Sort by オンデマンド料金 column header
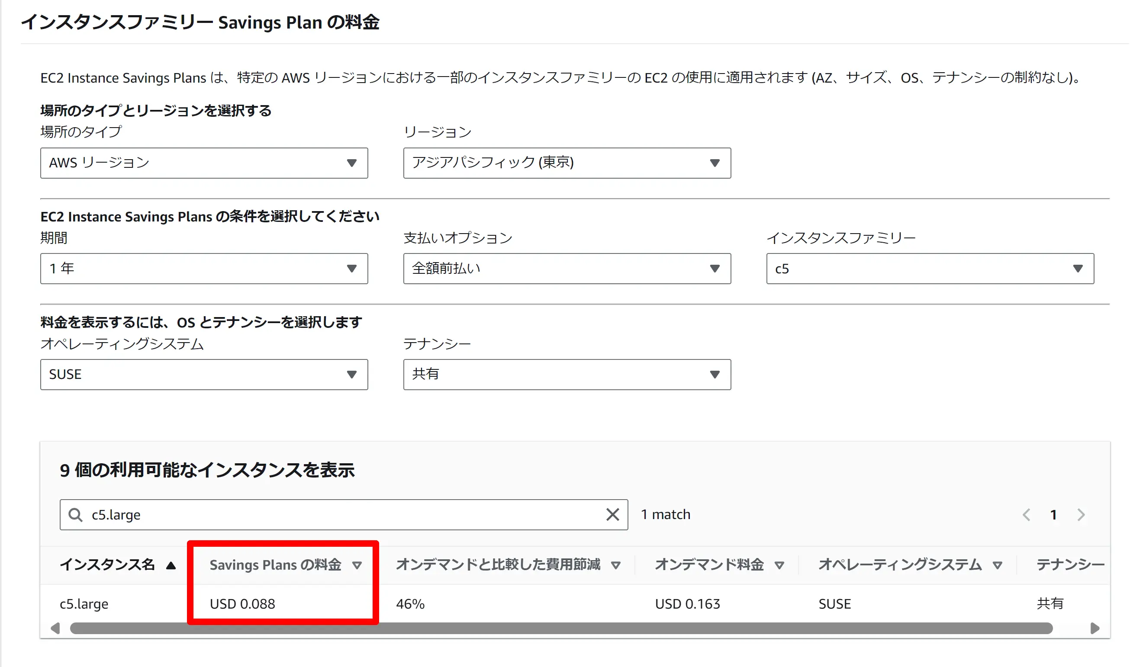The height and width of the screenshot is (667, 1146). [x=709, y=564]
